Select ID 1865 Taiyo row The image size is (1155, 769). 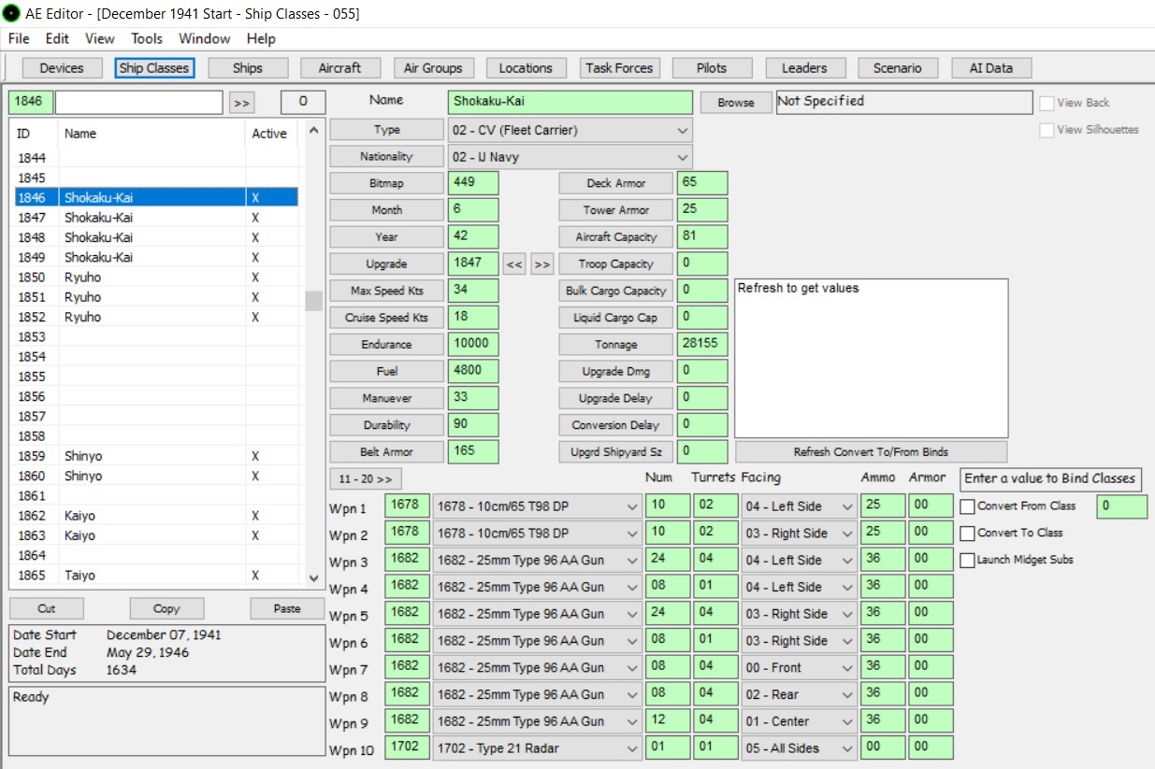pyautogui.click(x=154, y=576)
